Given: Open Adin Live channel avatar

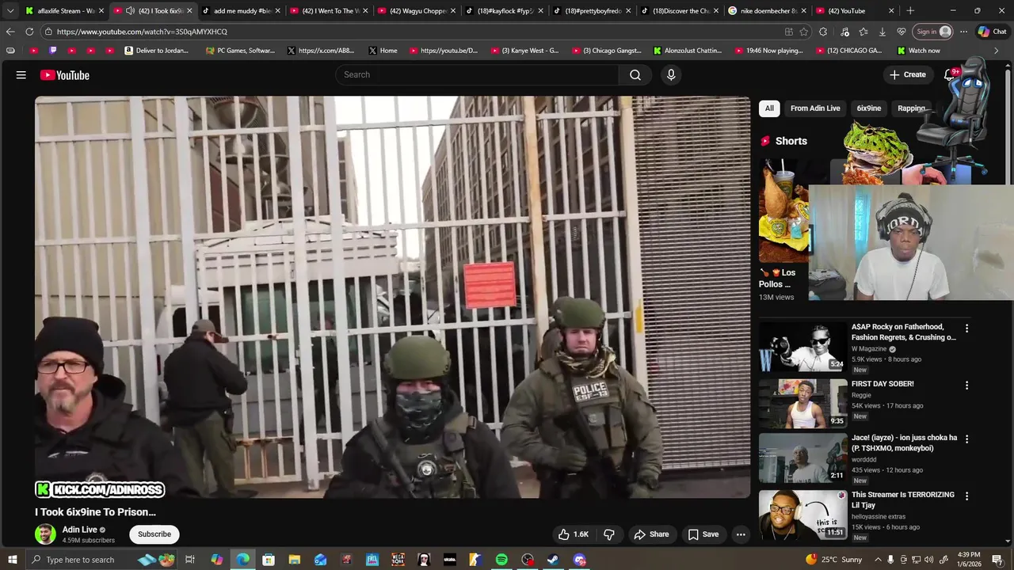Looking at the screenshot, I should (45, 534).
